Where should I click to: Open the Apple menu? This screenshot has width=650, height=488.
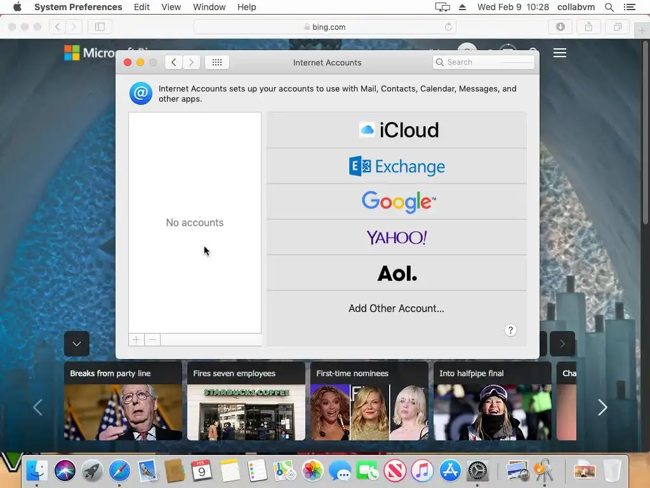[17, 7]
